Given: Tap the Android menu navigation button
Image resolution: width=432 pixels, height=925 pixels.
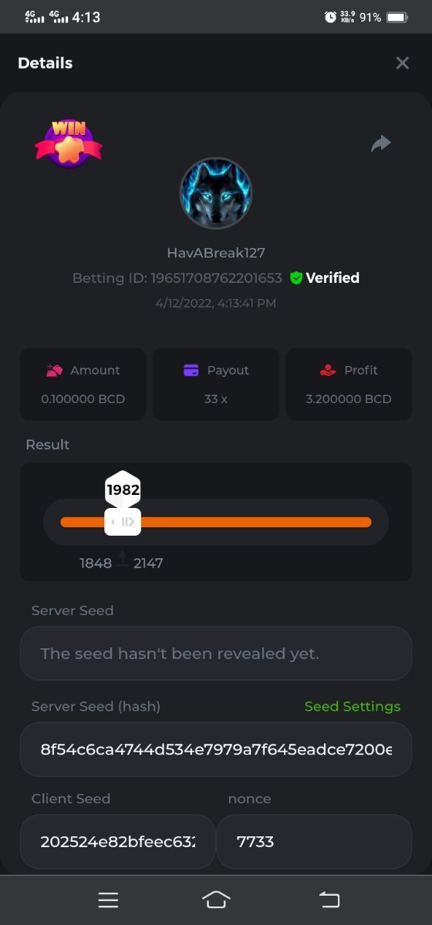Looking at the screenshot, I should tap(108, 900).
